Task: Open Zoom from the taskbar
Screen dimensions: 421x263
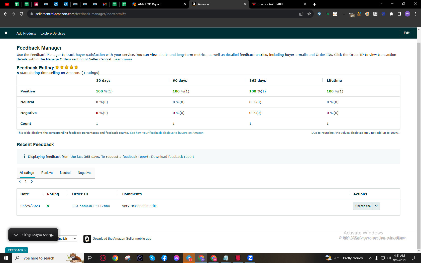Action: pyautogui.click(x=250, y=258)
